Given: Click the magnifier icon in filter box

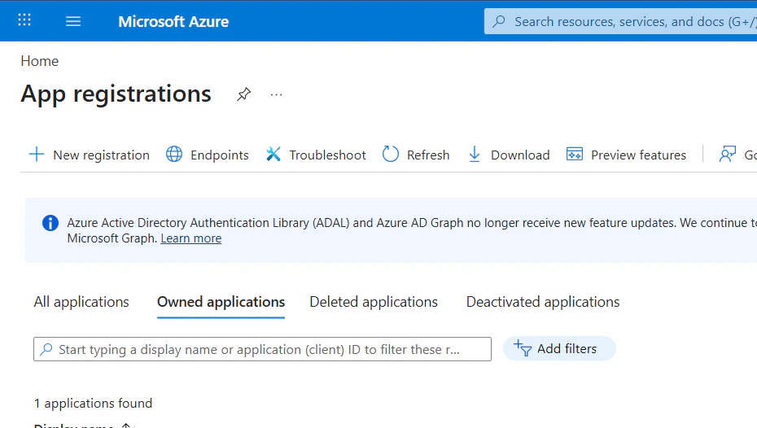Looking at the screenshot, I should pos(46,349).
